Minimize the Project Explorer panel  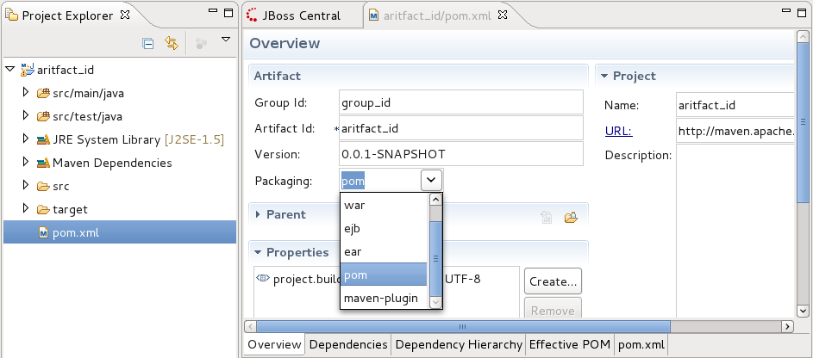click(213, 11)
